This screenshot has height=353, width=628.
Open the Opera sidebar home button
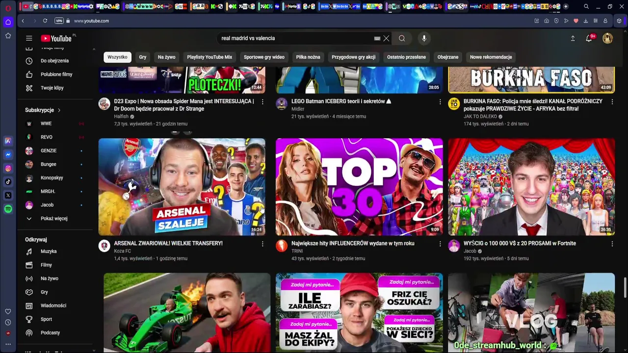click(8, 22)
